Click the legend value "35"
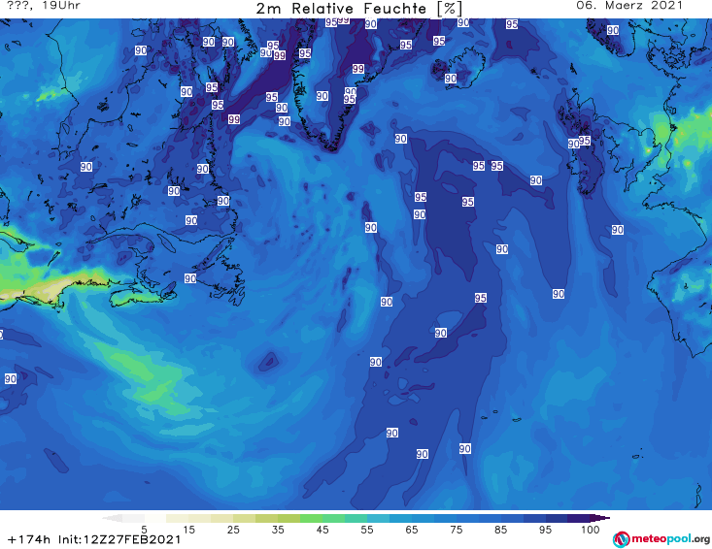The image size is (712, 549). 278,530
